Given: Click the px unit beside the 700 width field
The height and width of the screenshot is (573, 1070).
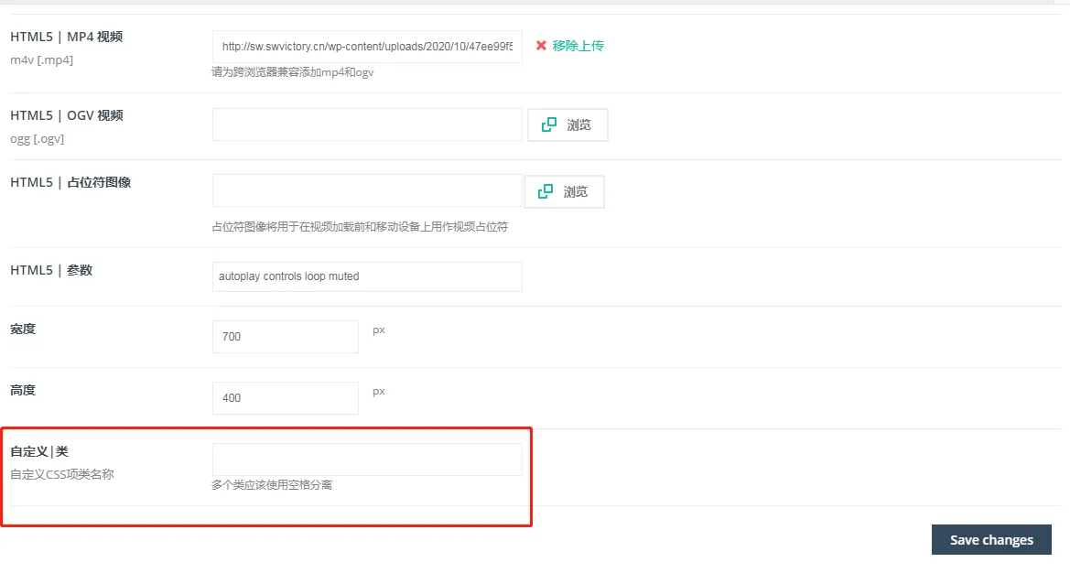Looking at the screenshot, I should click(379, 330).
